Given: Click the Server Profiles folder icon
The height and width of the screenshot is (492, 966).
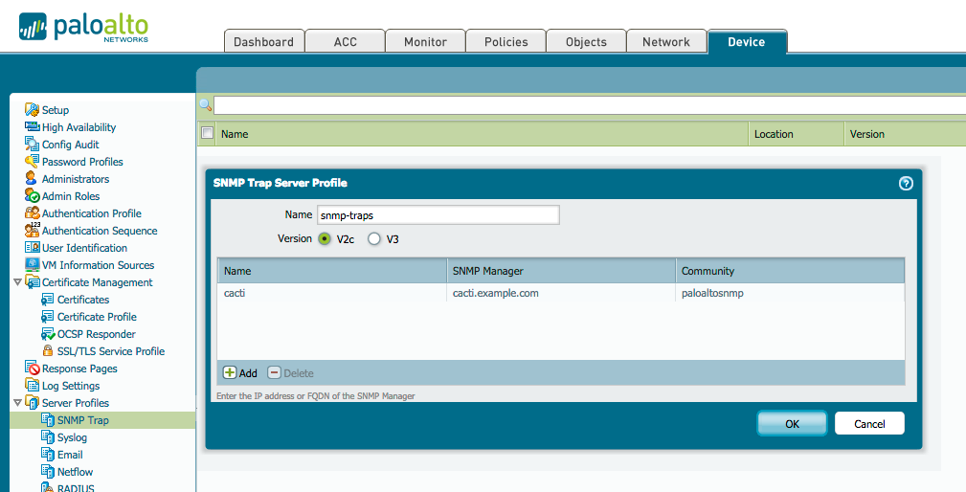Looking at the screenshot, I should point(32,403).
